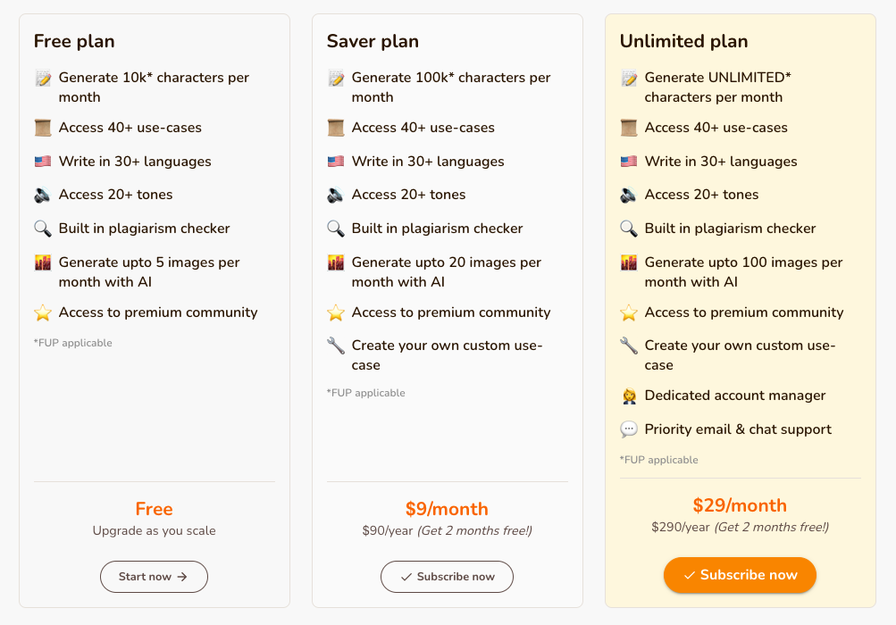Click the wrench icon for custom use-case
Screen dimensions: 896x625
coord(335,346)
